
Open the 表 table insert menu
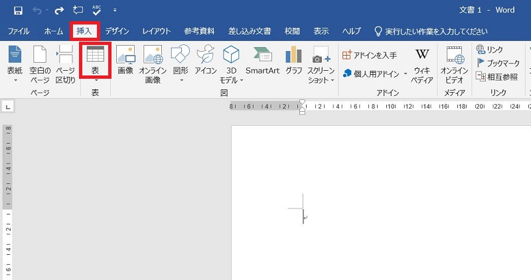click(x=95, y=60)
